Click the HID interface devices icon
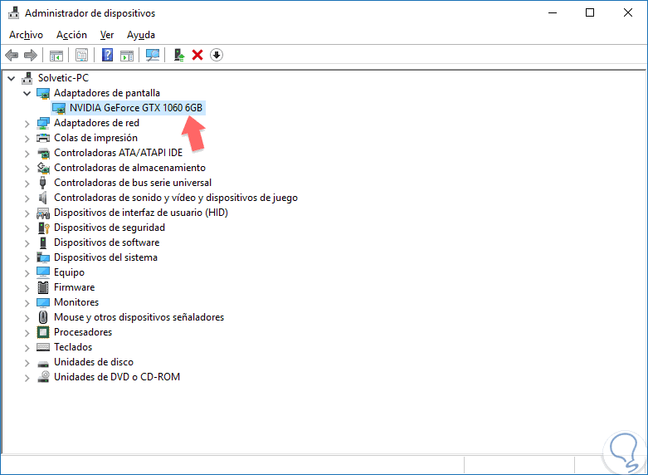The image size is (648, 475). 43,213
